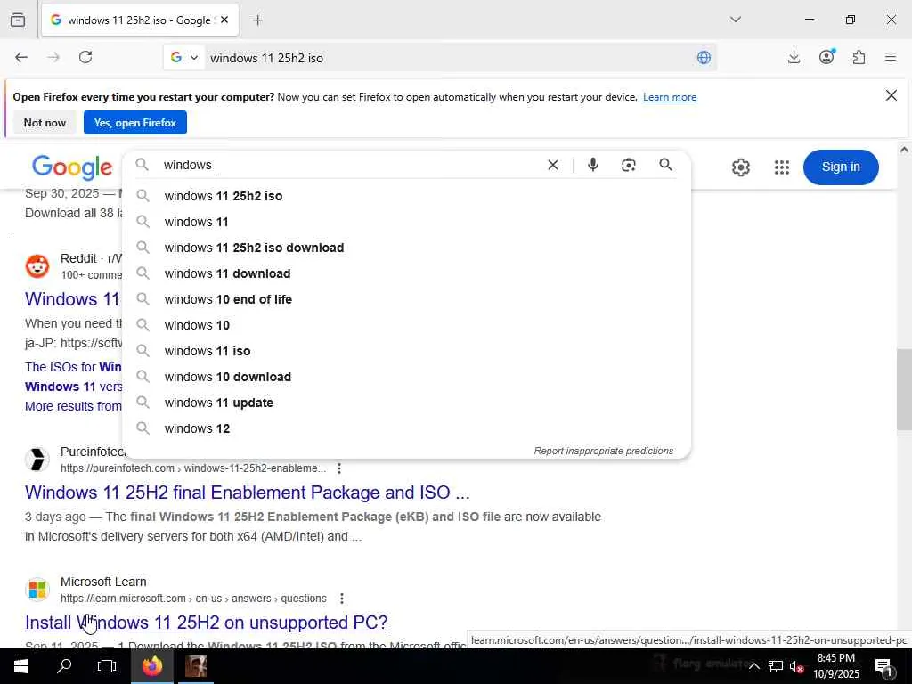
Task: Select suggestion 'windows 11 update'
Action: [x=406, y=403]
